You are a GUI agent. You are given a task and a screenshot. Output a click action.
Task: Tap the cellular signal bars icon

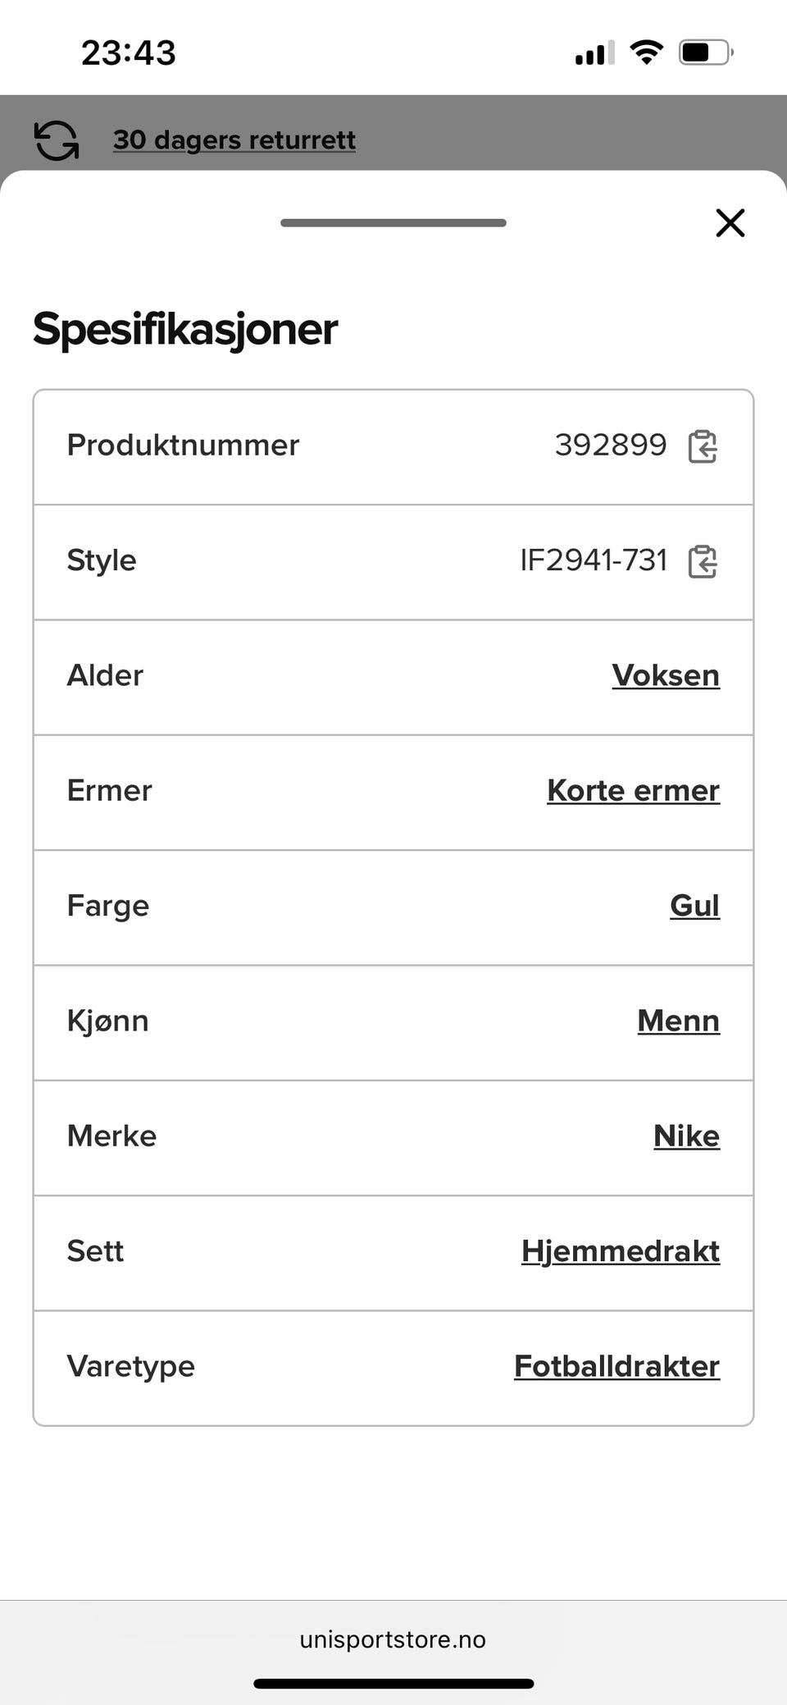594,53
